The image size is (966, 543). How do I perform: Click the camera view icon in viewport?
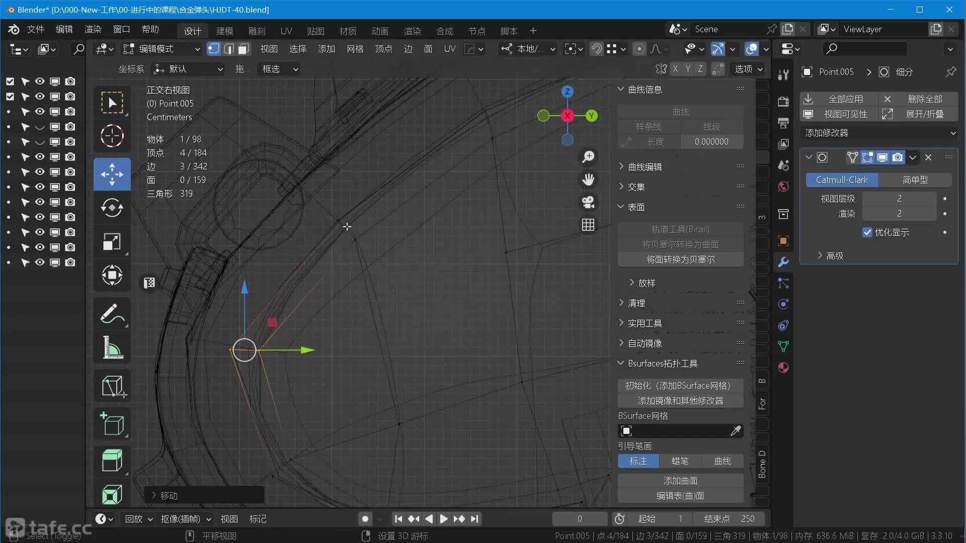click(x=588, y=202)
